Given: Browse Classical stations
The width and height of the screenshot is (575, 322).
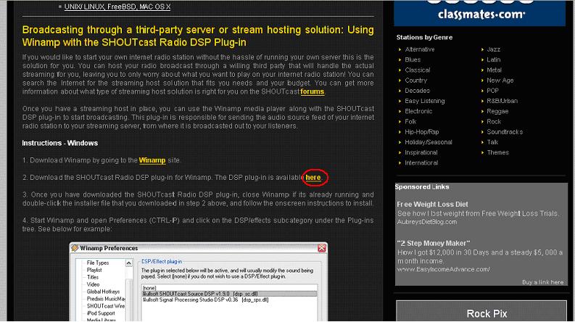Looking at the screenshot, I should pos(418,70).
